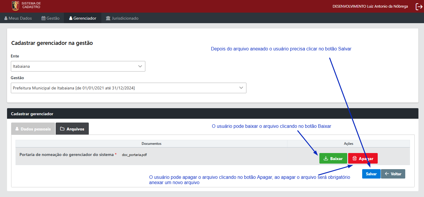The width and height of the screenshot is (424, 197).
Task: Go back with the Voltar button
Action: coord(393,174)
